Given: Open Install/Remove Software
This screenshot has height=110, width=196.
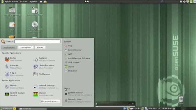Looking at the screenshot, I should [x=77, y=58].
